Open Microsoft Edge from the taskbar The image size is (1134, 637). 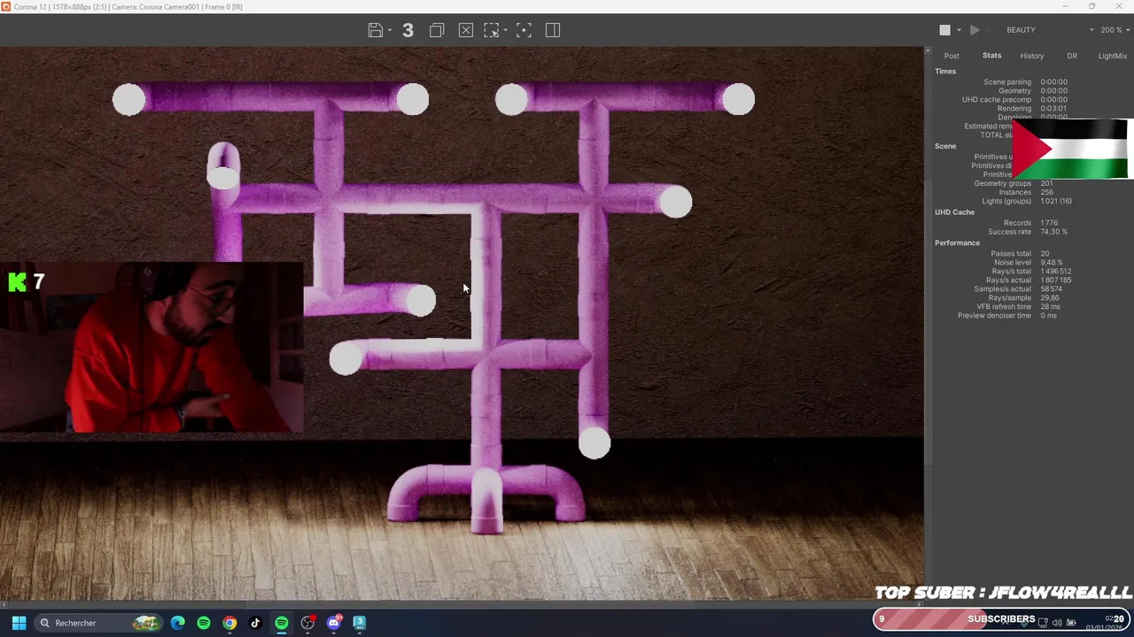coord(178,623)
